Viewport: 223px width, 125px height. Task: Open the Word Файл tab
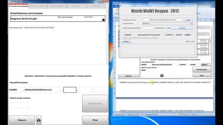tap(116, 6)
